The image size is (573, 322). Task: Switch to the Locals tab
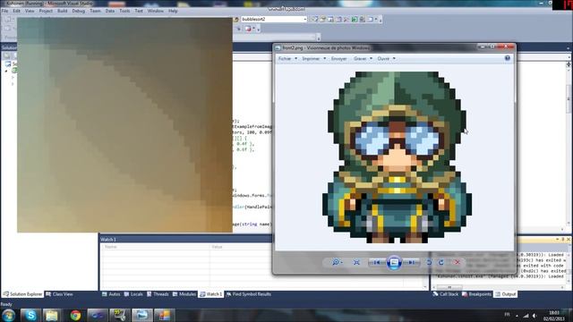pos(133,294)
